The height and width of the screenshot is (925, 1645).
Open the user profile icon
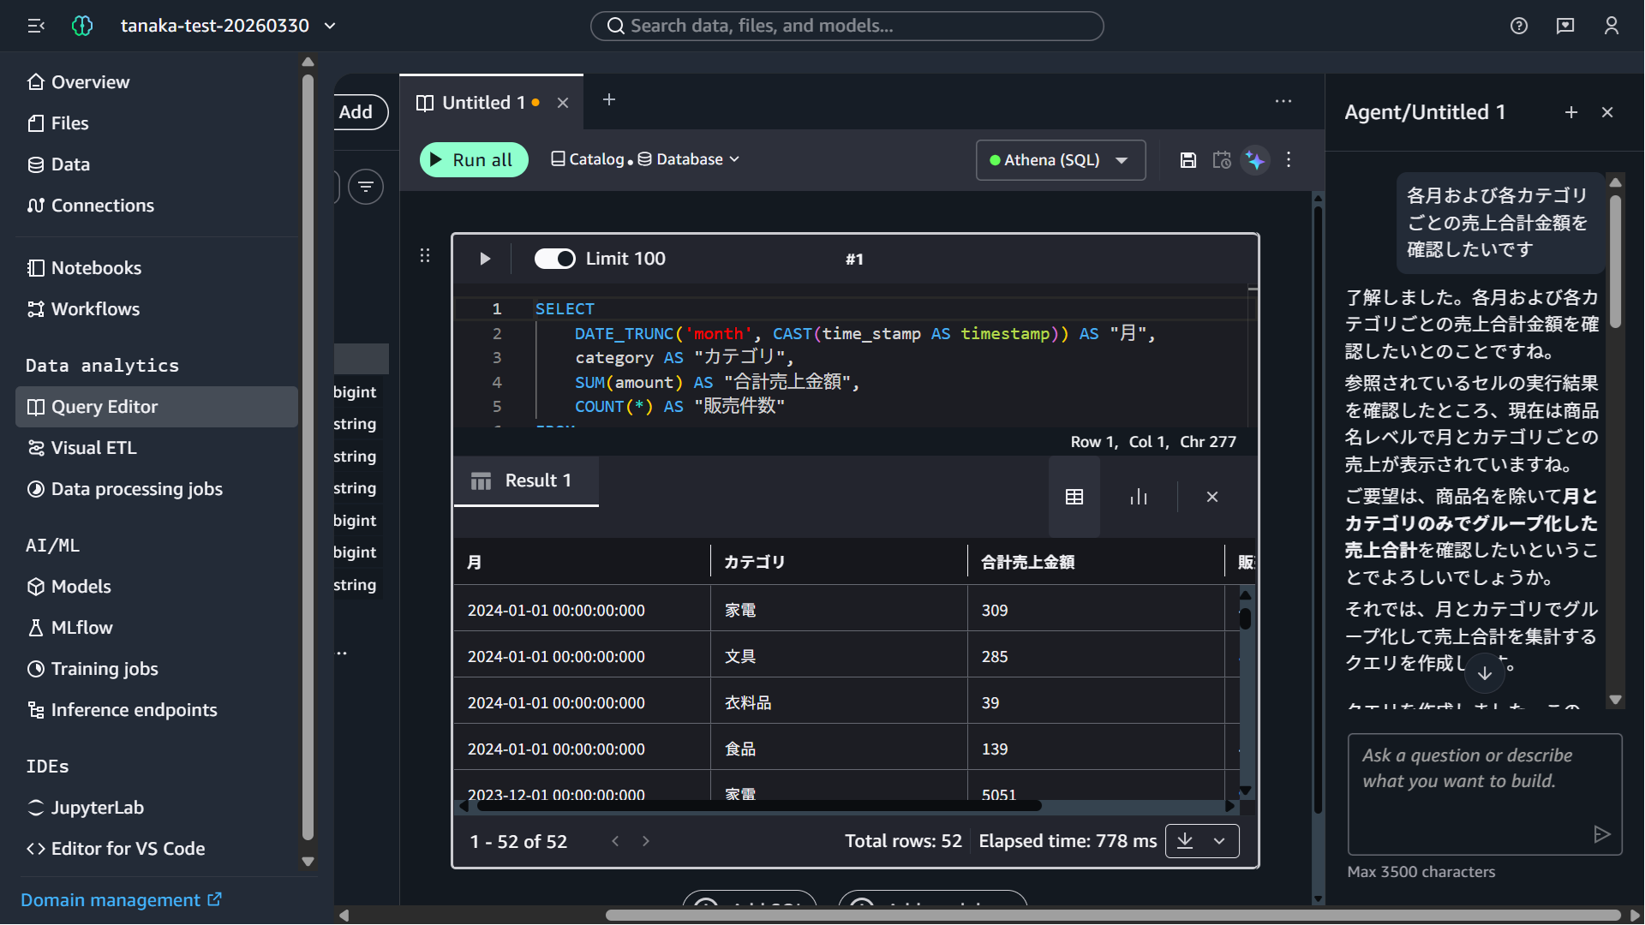coord(1612,26)
